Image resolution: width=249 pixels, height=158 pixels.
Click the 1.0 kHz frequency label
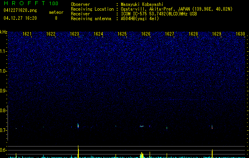(3, 71)
